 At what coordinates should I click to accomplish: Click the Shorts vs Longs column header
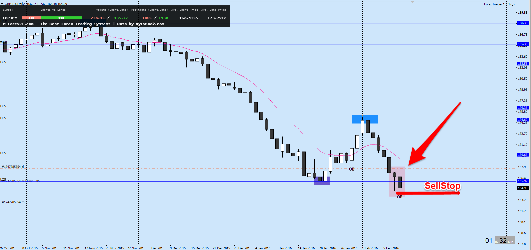click(x=53, y=10)
